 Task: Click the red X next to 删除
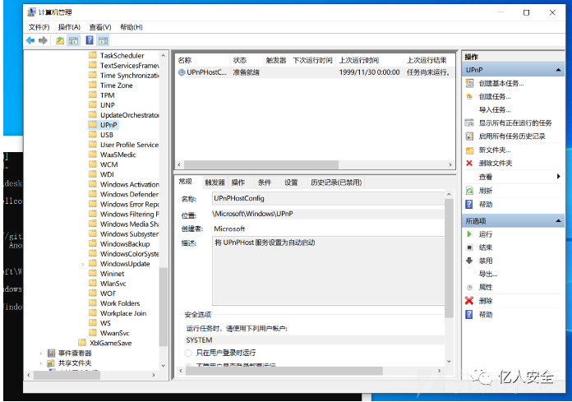point(469,301)
